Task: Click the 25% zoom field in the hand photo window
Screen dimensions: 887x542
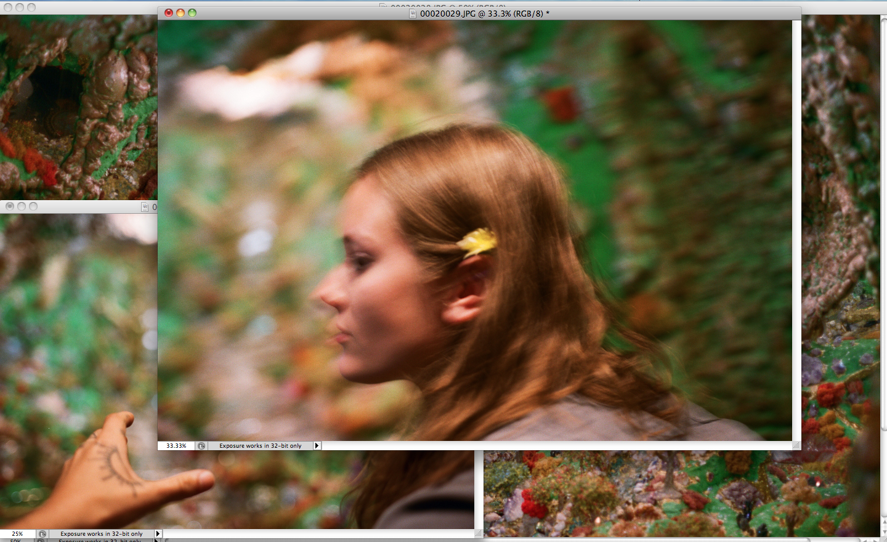Action: point(17,534)
